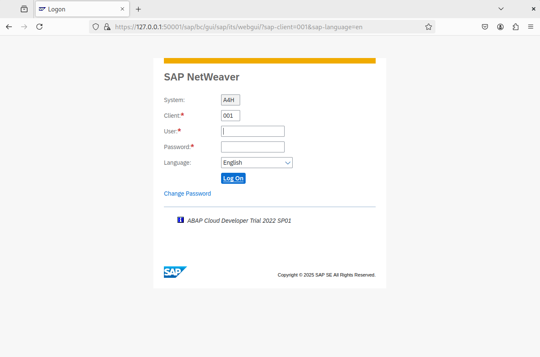Close the browser window
The image size is (540, 357).
(533, 9)
